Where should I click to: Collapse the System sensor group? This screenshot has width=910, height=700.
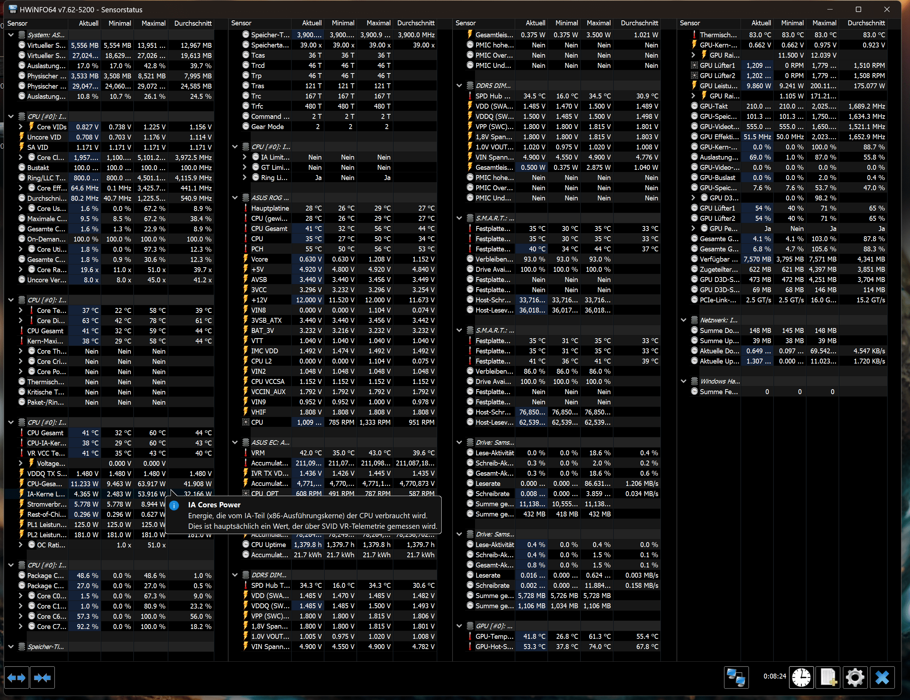point(11,35)
